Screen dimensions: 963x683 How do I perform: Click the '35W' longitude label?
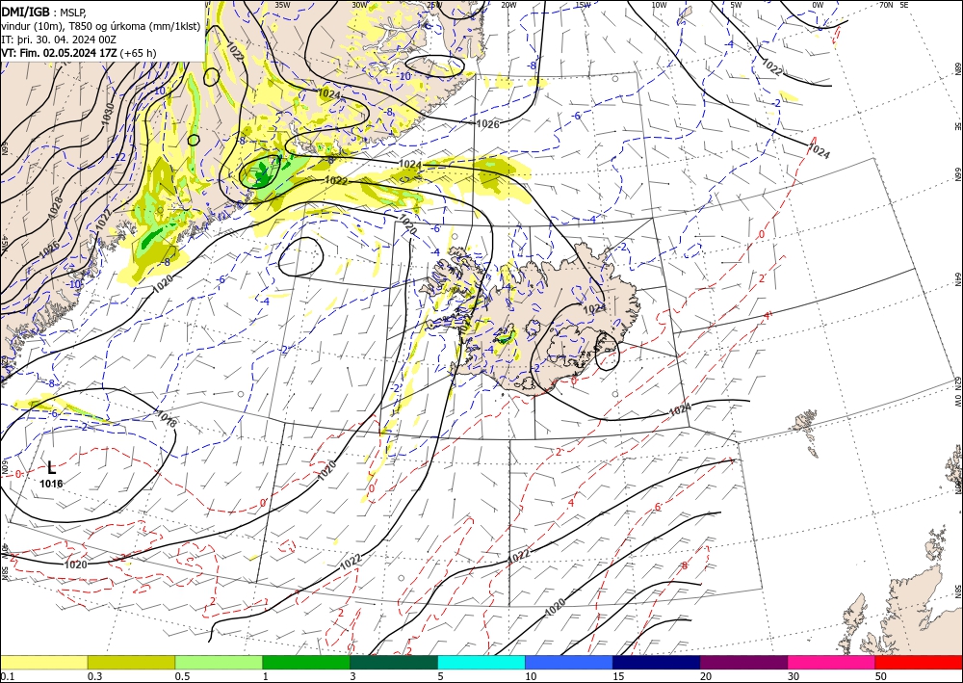pos(282,4)
